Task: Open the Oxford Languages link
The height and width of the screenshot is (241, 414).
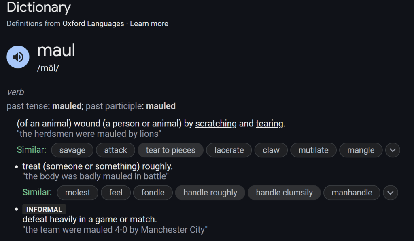Action: (93, 23)
